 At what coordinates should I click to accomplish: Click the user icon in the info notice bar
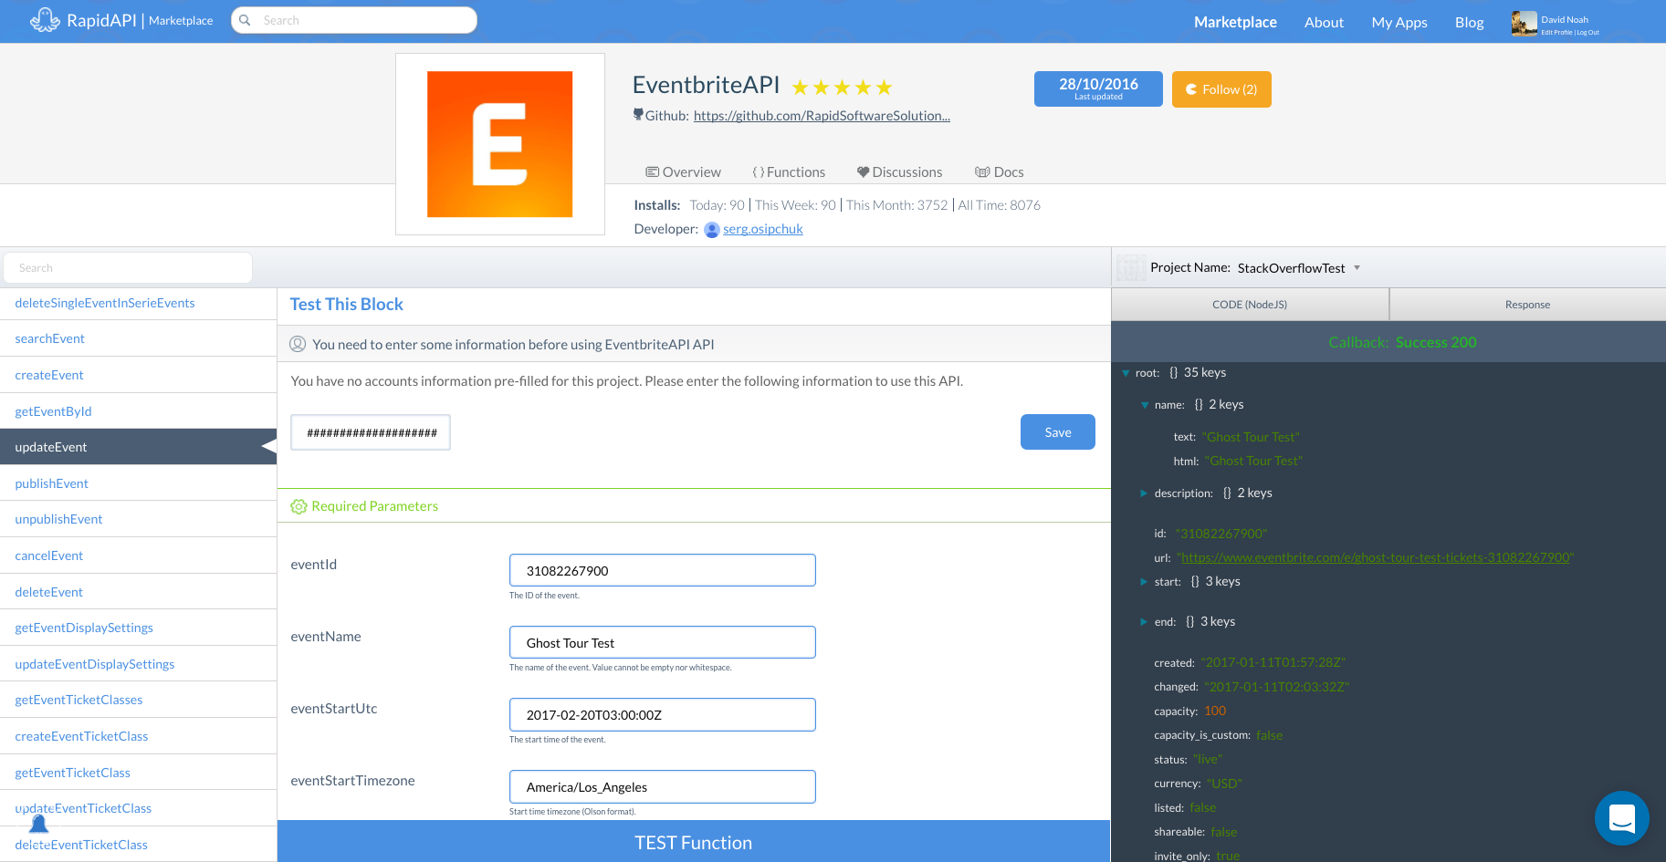(x=298, y=344)
